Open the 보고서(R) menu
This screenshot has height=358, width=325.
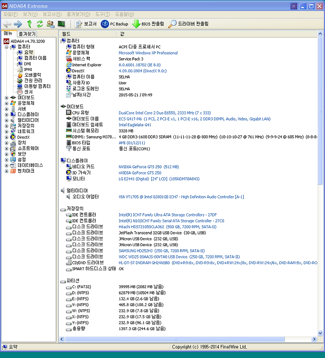click(52, 14)
